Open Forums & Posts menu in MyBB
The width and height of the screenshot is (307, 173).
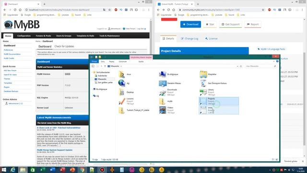coord(43,36)
